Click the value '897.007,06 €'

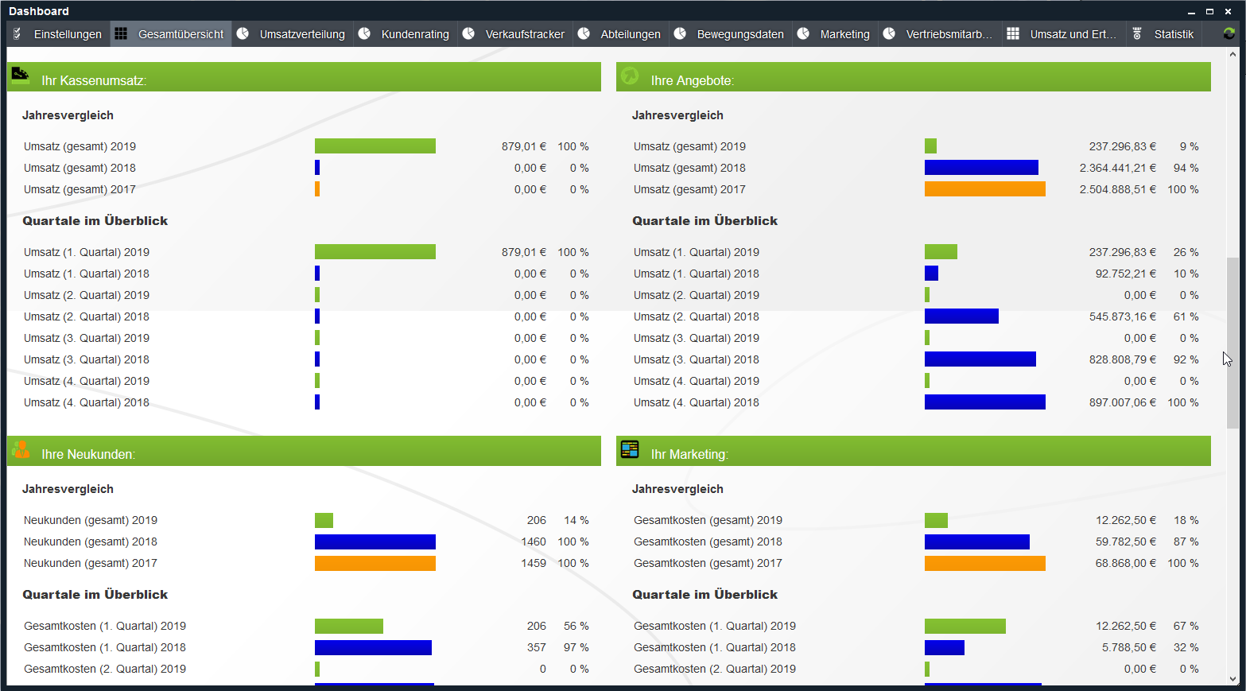tap(1123, 402)
